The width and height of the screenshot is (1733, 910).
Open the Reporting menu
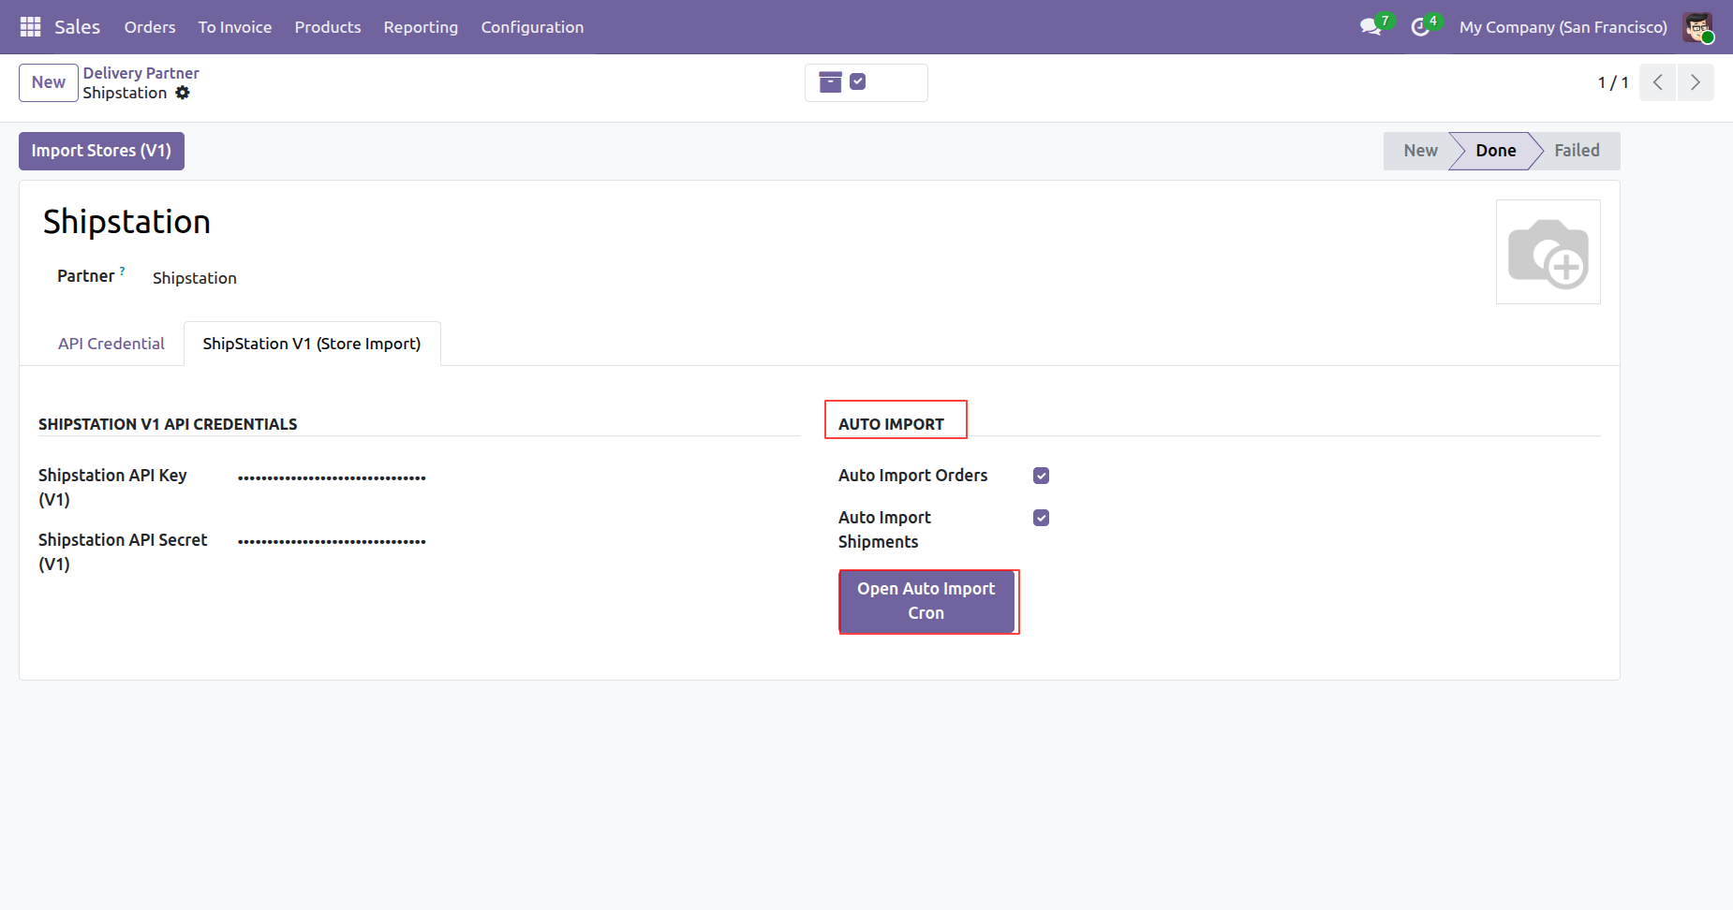[421, 27]
